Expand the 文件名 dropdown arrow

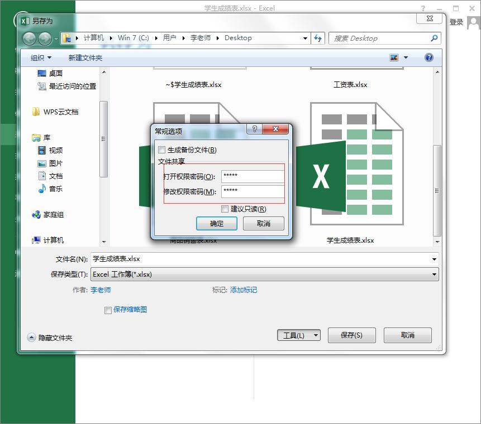coord(435,259)
